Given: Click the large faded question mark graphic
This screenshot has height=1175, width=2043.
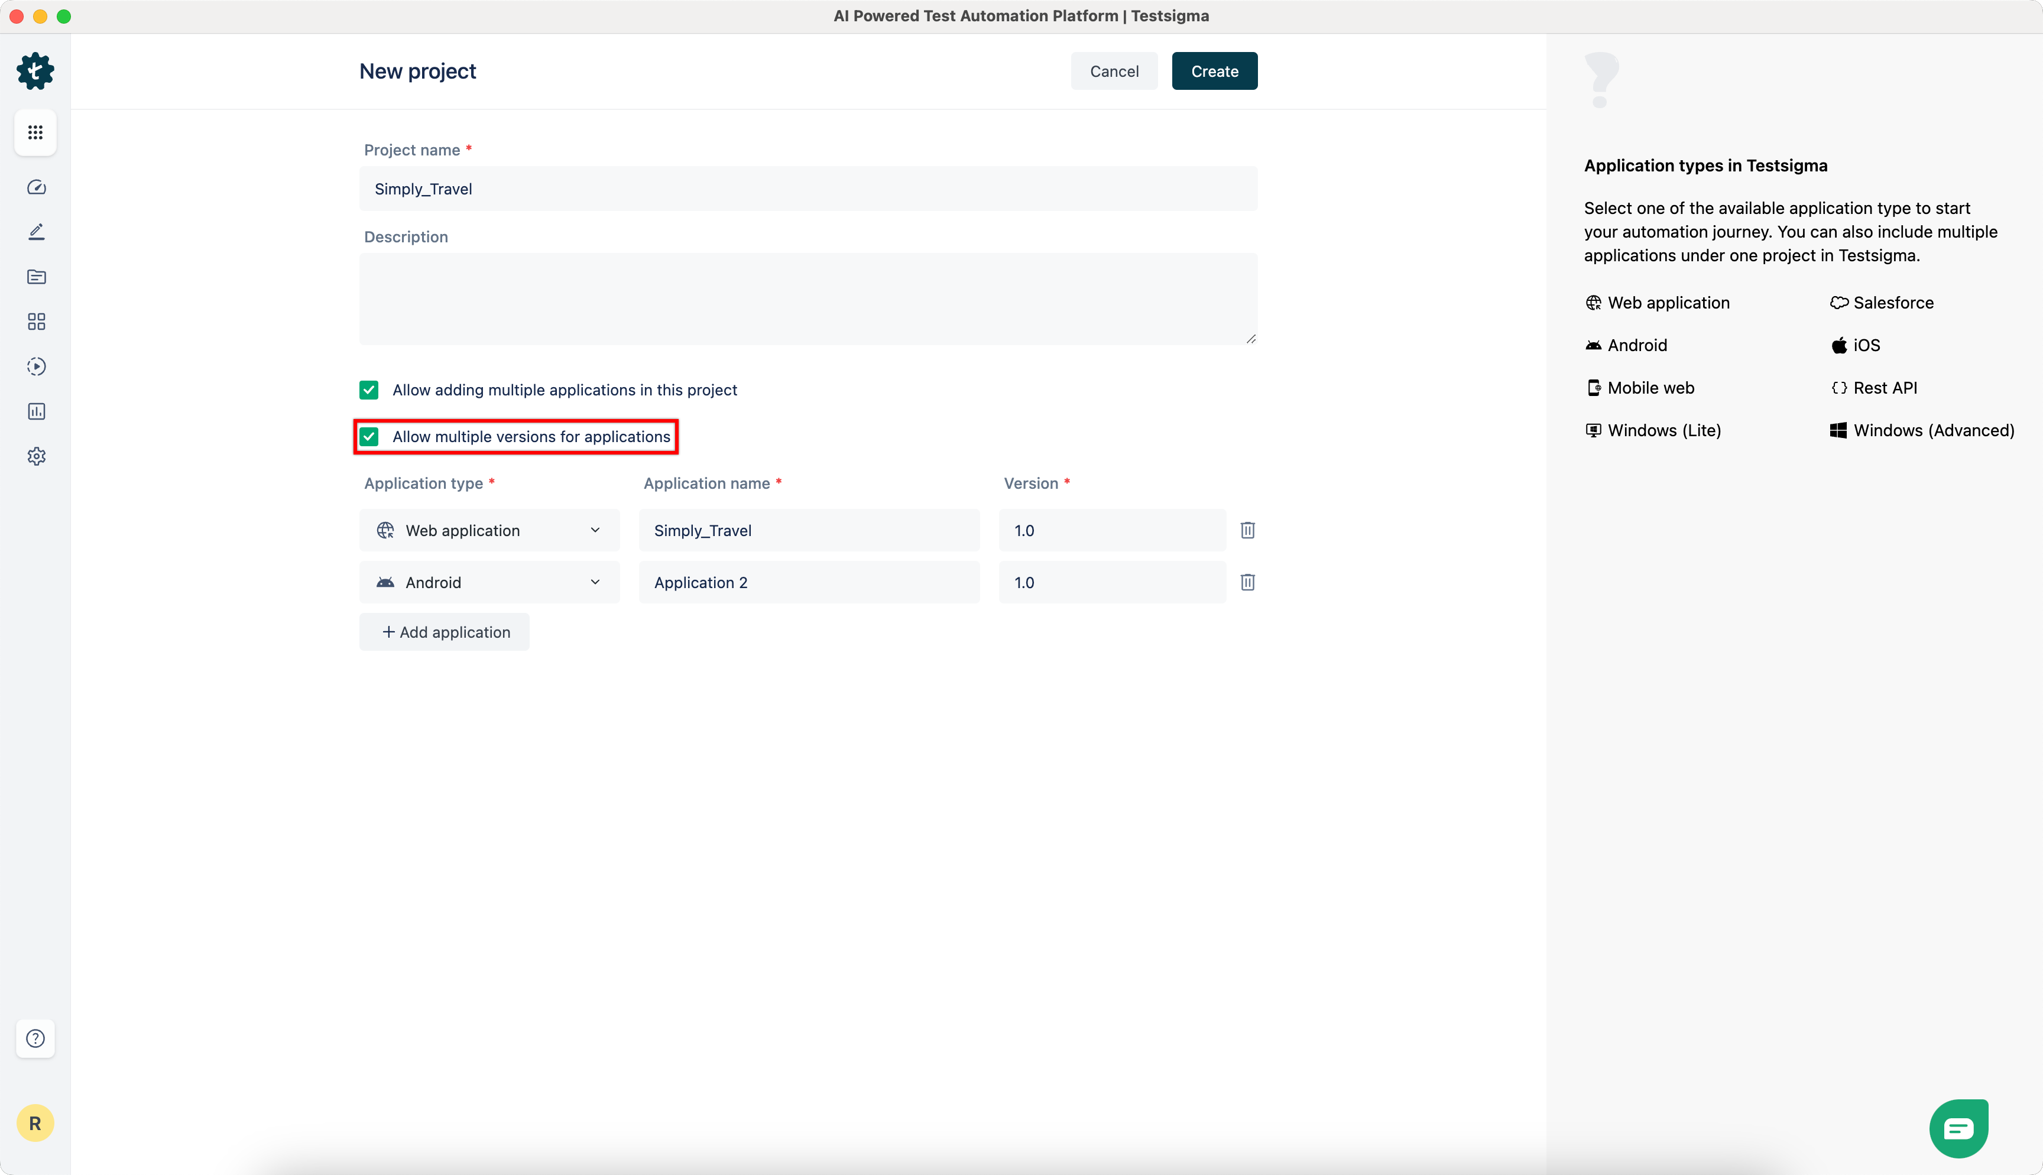Looking at the screenshot, I should (1601, 80).
